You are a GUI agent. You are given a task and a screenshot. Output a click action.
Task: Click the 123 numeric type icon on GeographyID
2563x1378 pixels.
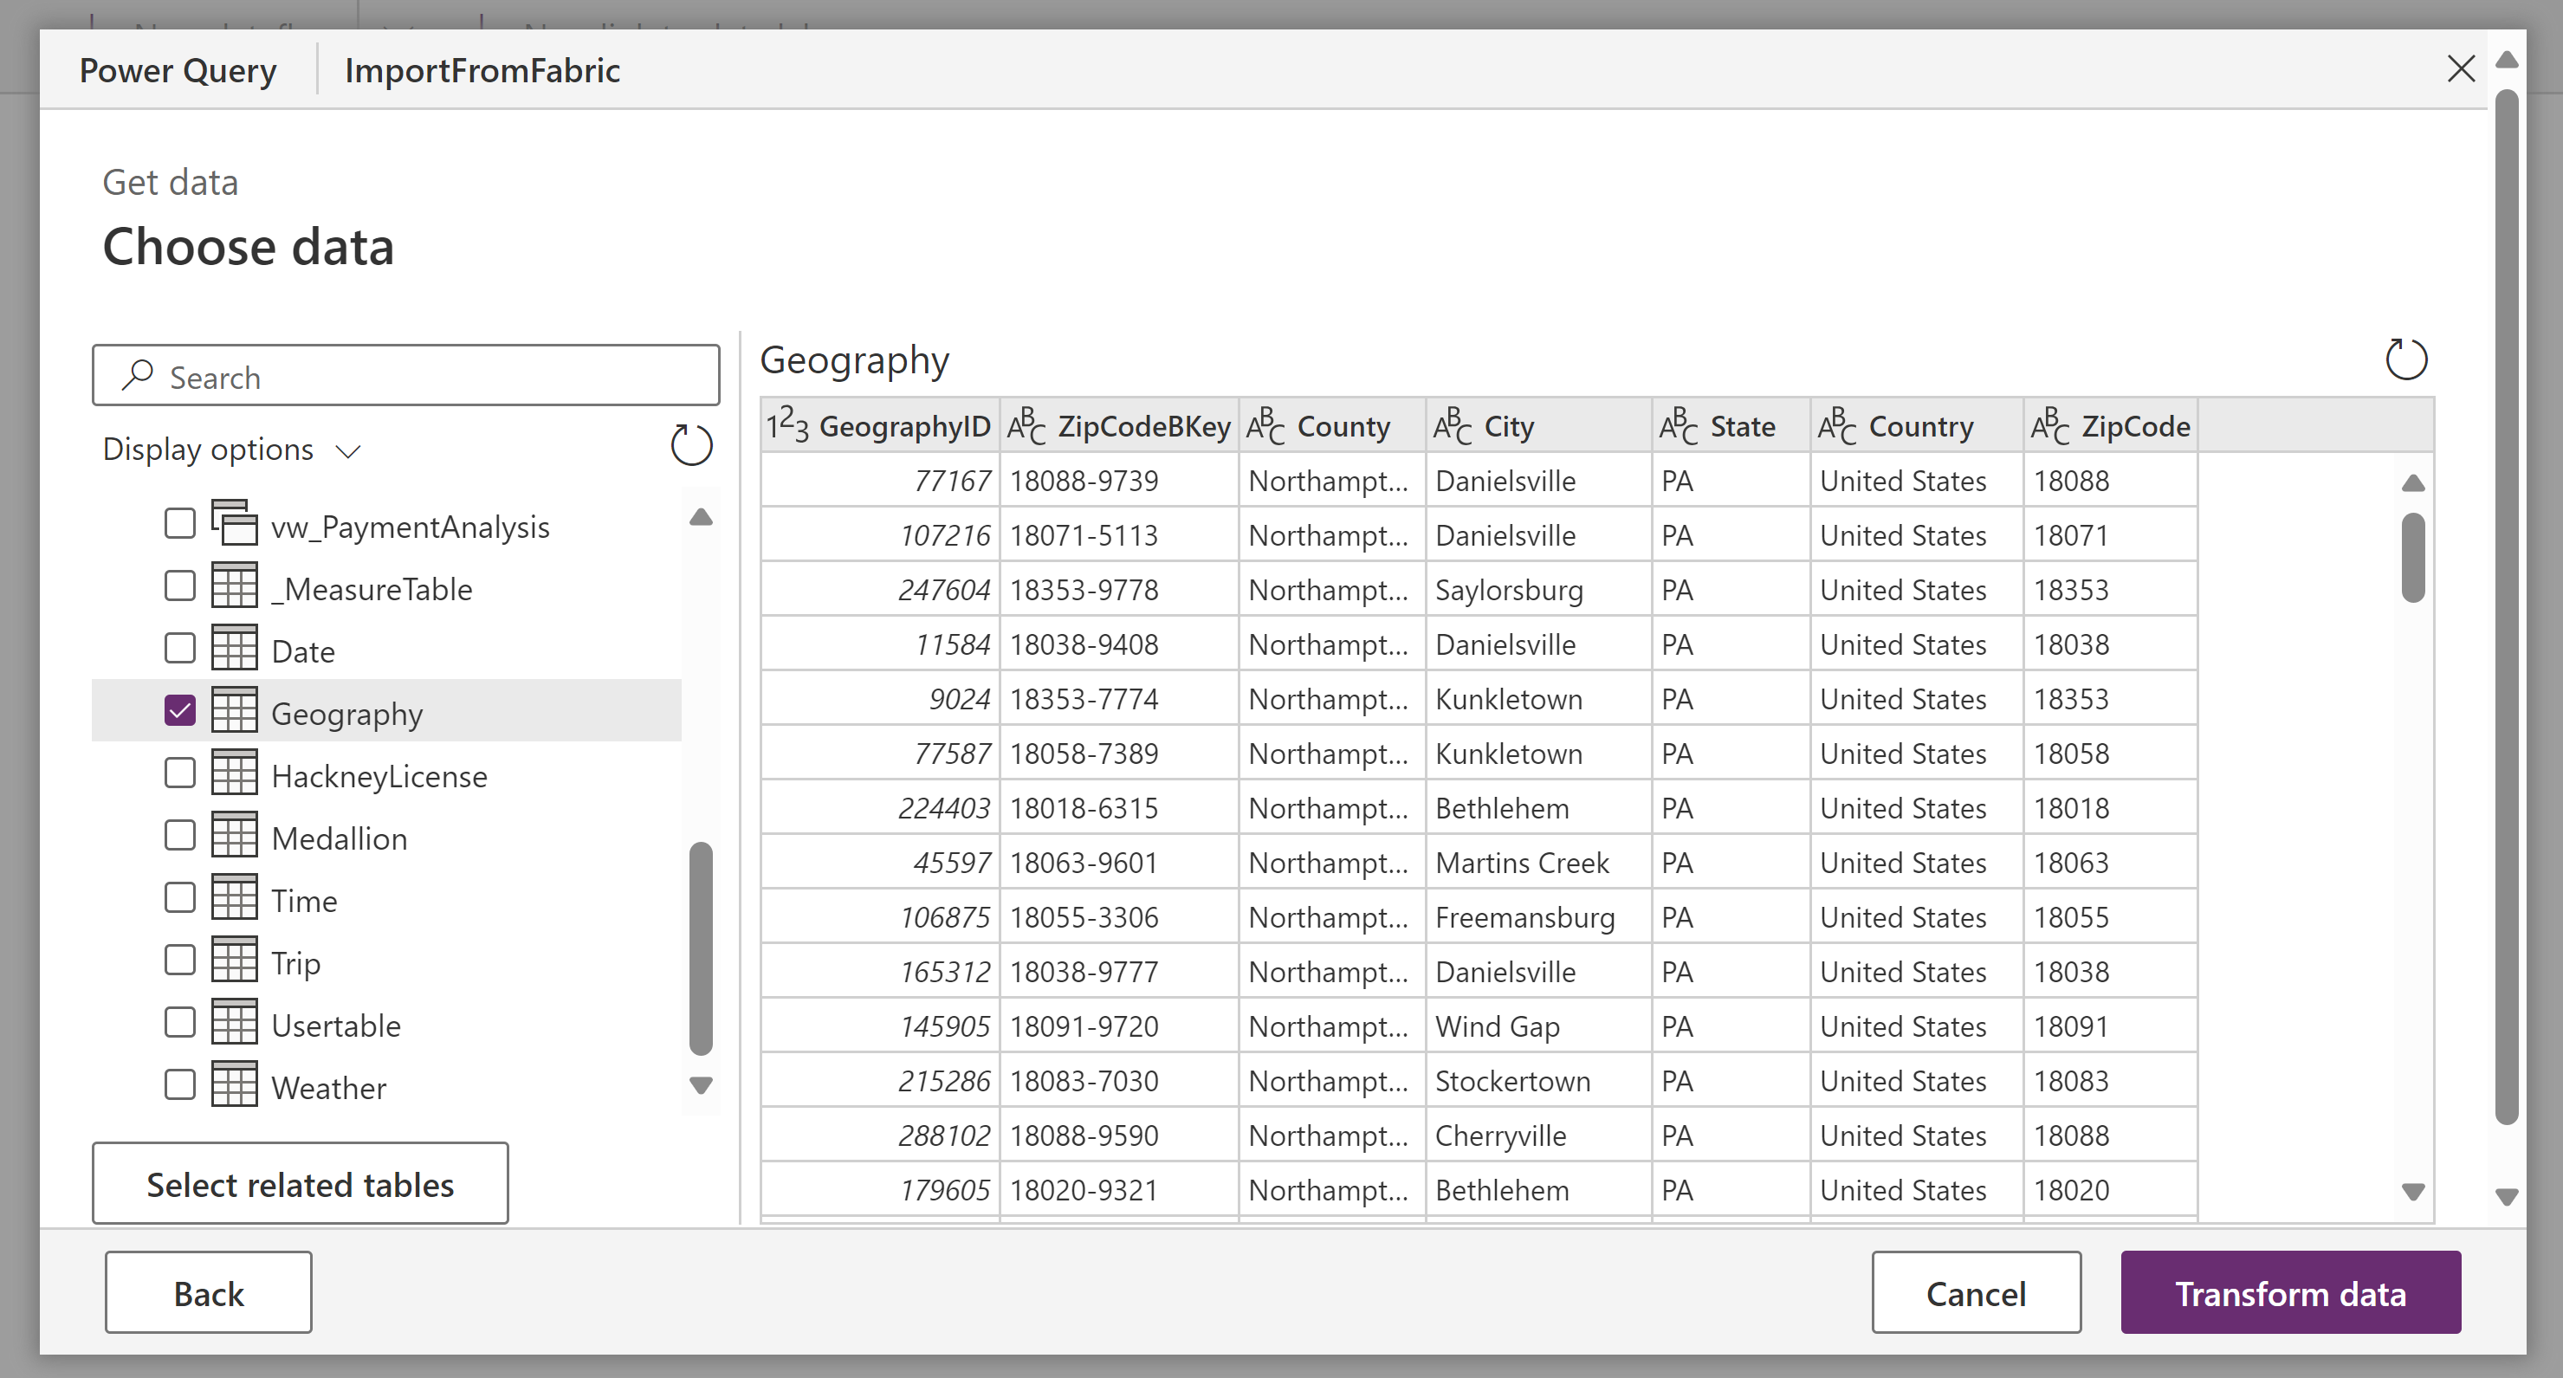(x=788, y=425)
